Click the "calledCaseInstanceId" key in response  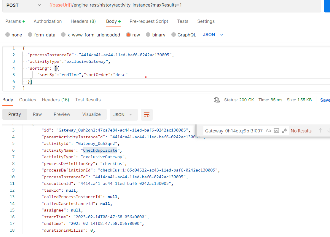(68, 204)
